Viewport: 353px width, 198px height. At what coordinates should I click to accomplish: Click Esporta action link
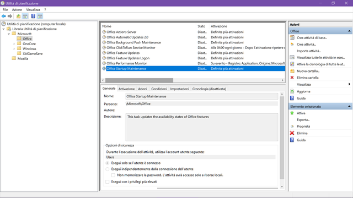pyautogui.click(x=303, y=120)
